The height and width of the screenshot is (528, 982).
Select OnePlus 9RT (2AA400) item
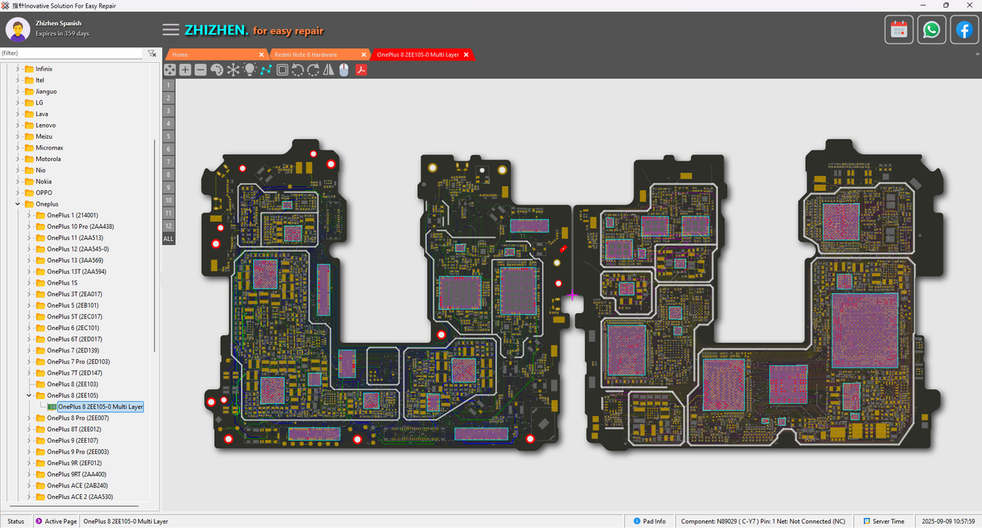pyautogui.click(x=76, y=474)
